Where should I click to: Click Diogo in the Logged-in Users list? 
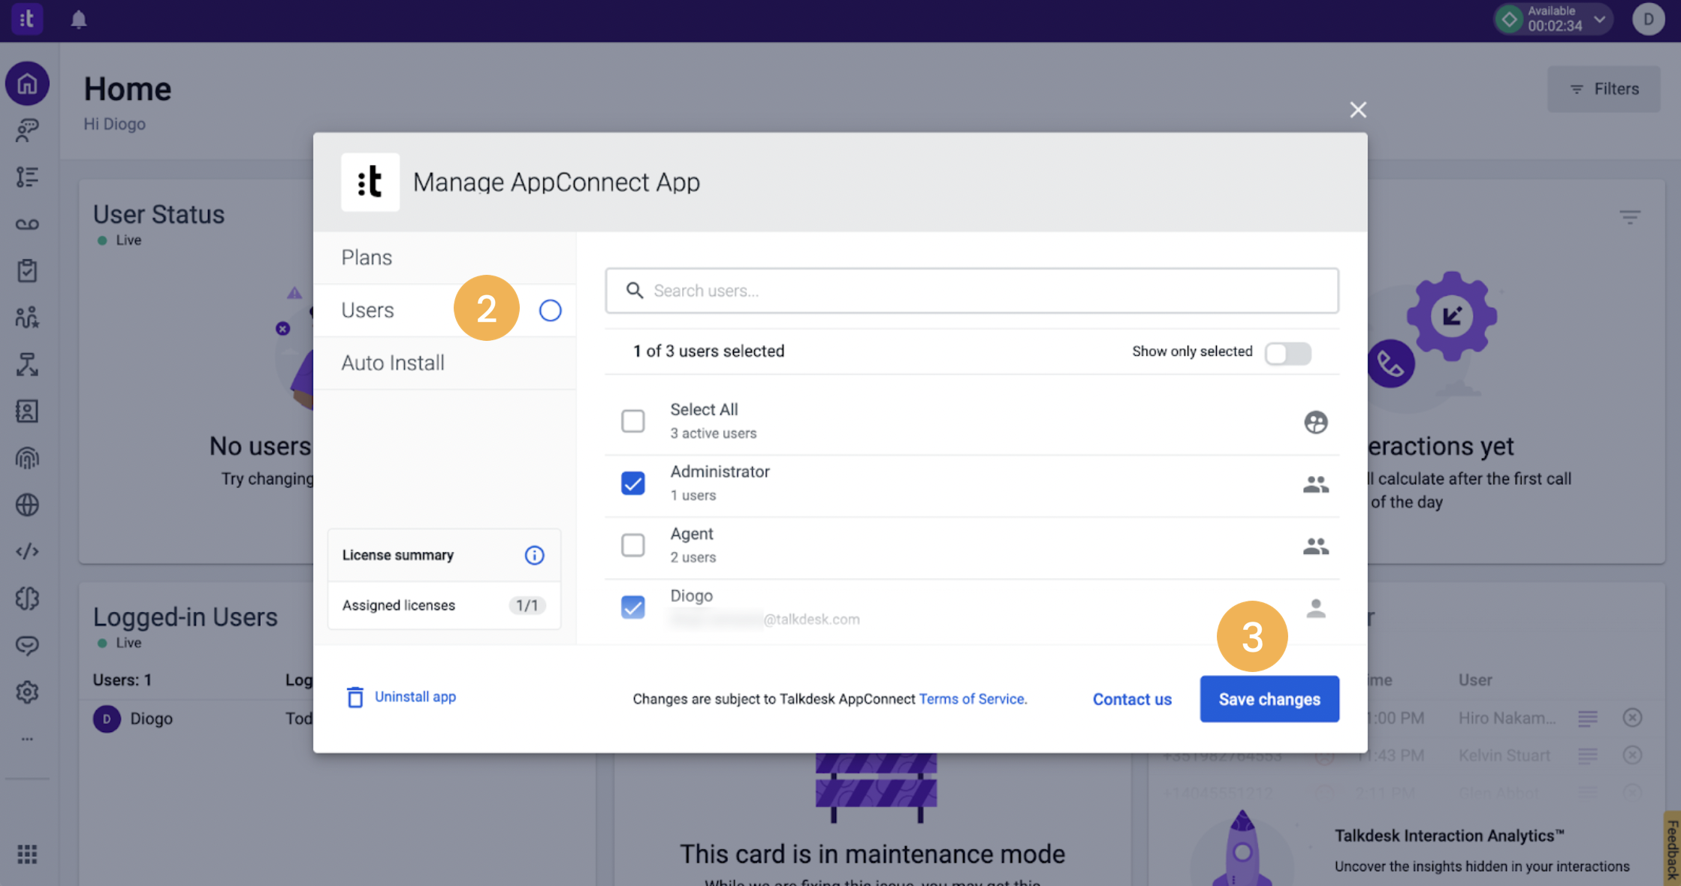pos(151,719)
